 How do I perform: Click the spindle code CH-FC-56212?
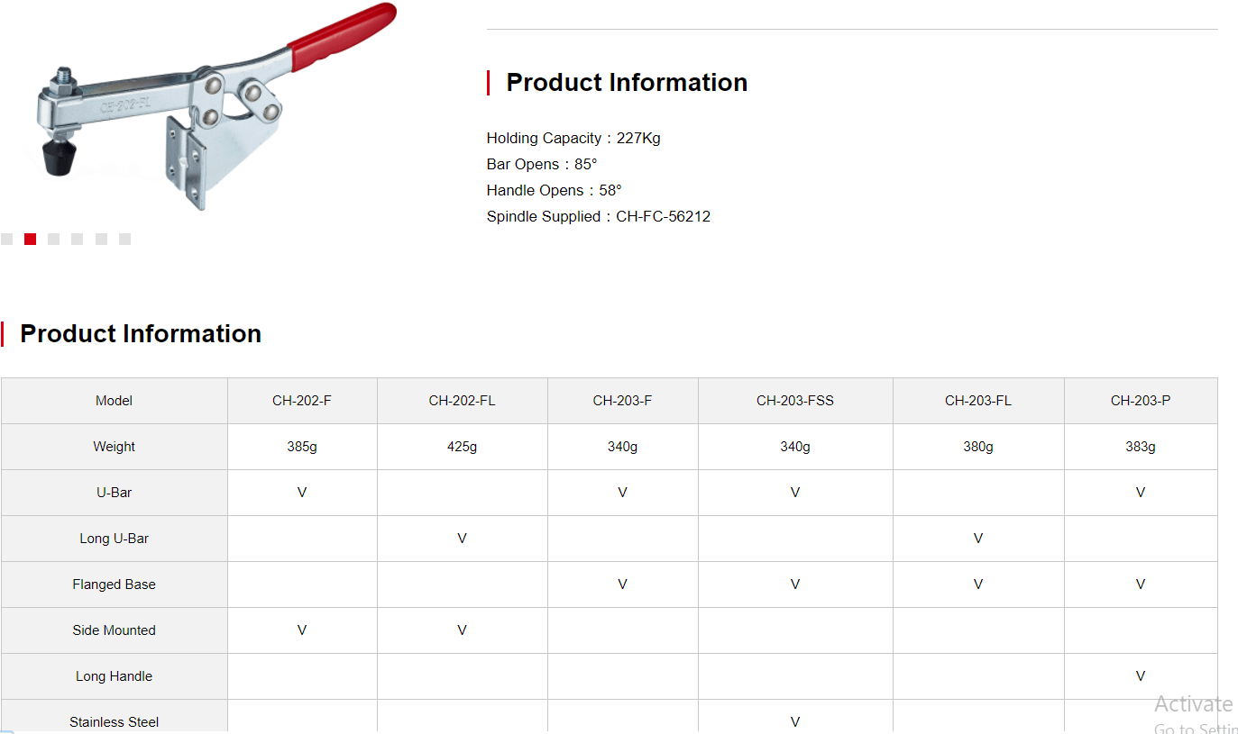[664, 216]
